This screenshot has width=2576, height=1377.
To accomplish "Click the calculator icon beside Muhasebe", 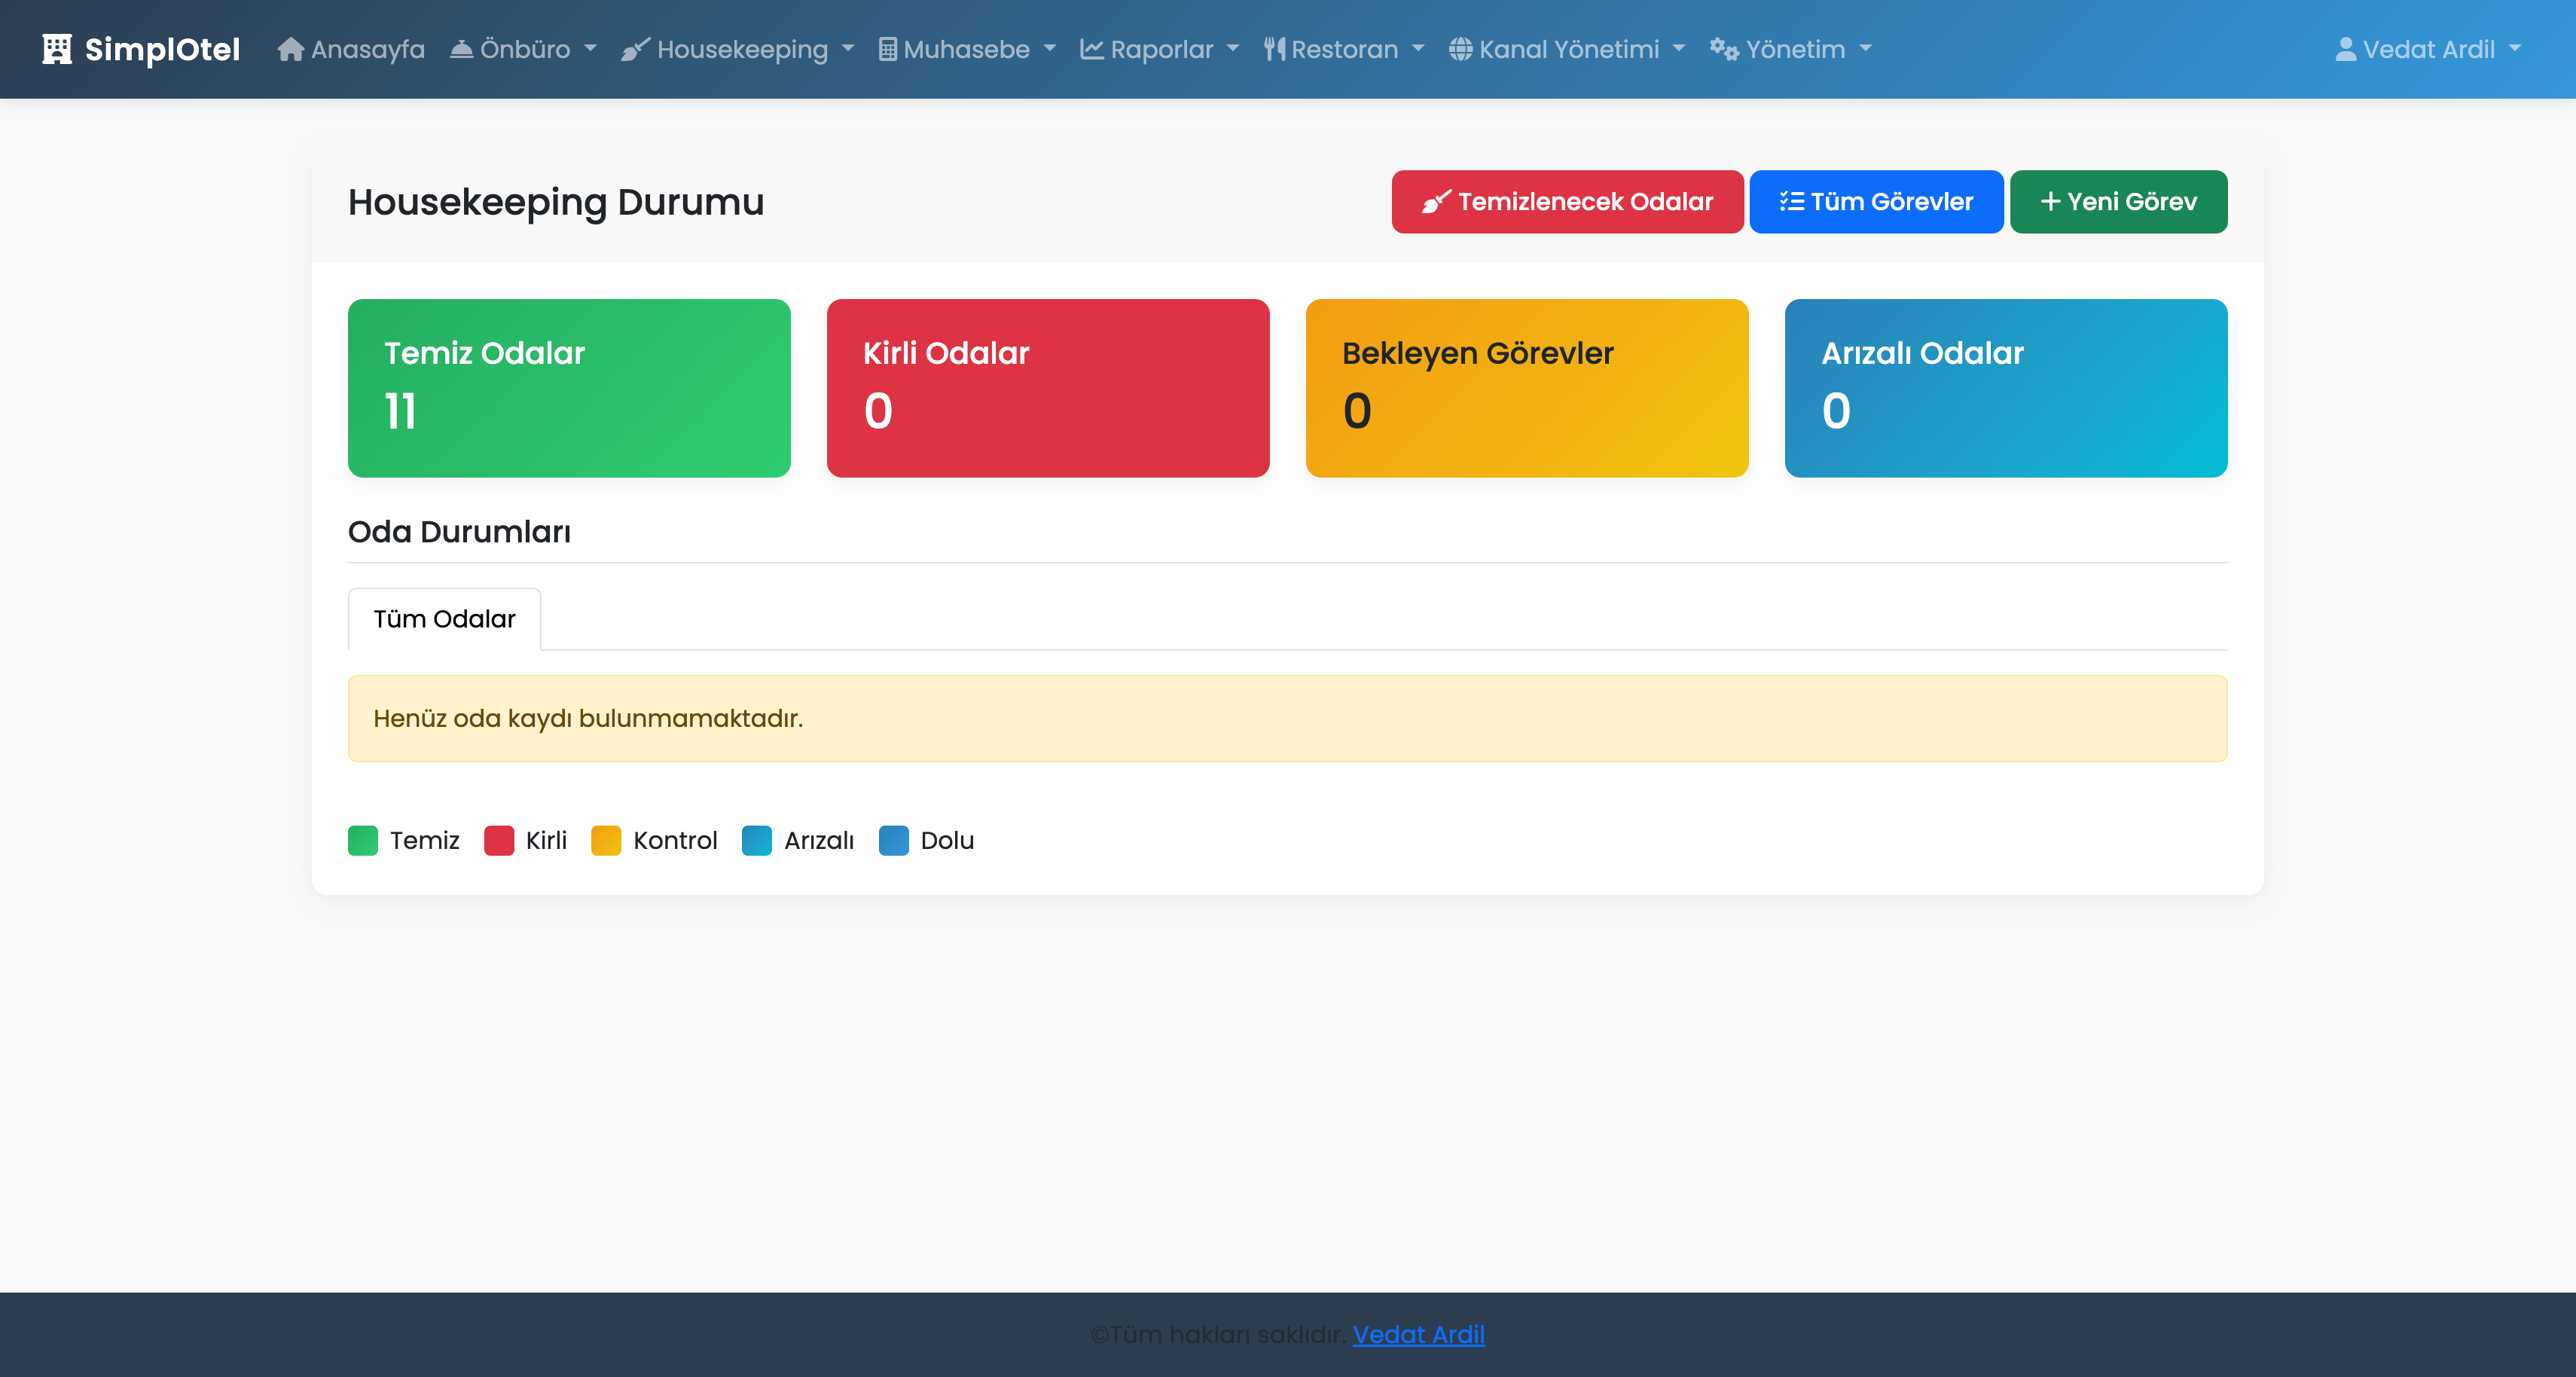I will coord(887,49).
